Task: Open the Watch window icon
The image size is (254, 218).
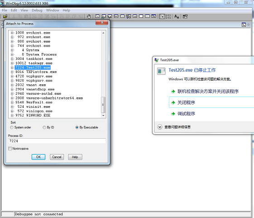Action: click(104, 16)
